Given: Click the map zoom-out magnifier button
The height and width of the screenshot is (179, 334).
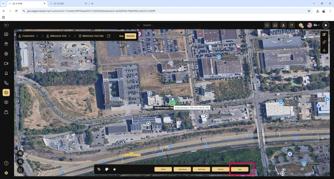Looking at the screenshot, I should (20, 162).
